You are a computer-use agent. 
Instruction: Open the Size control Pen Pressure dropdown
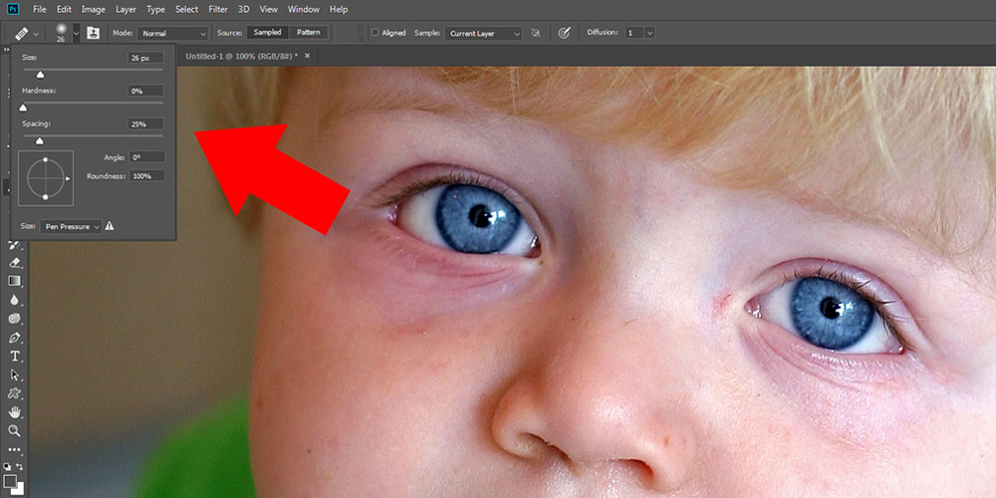point(71,226)
